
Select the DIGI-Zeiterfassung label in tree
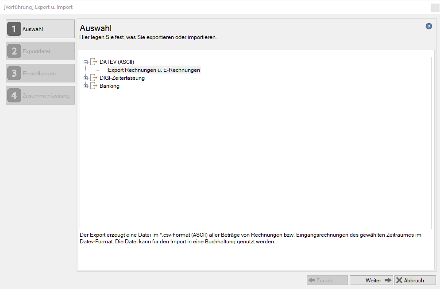(x=122, y=78)
